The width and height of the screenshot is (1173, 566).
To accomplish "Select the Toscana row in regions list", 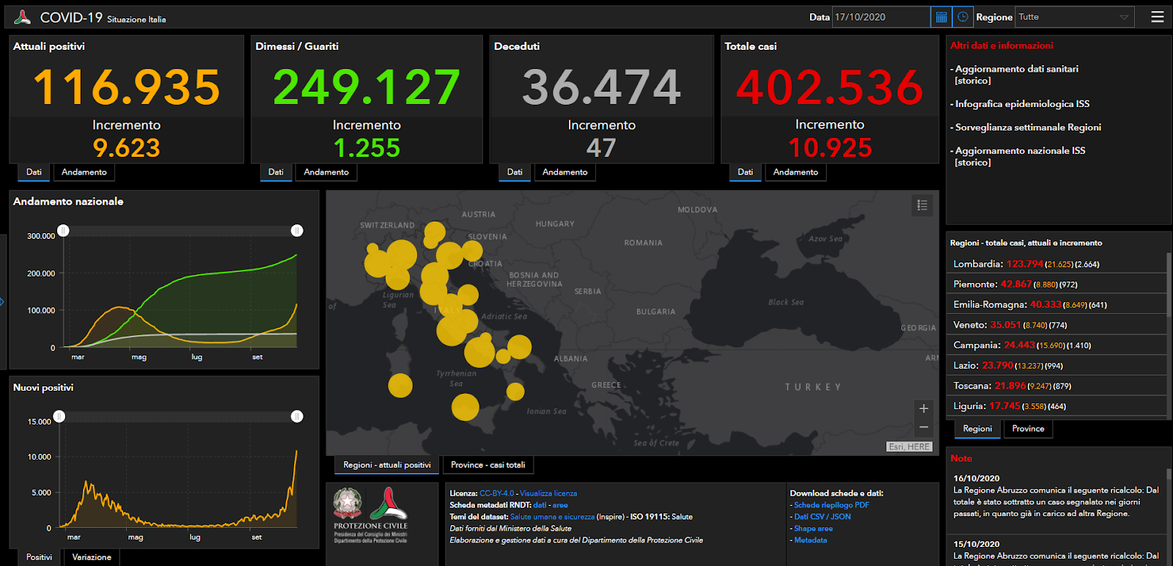I will tap(1056, 386).
